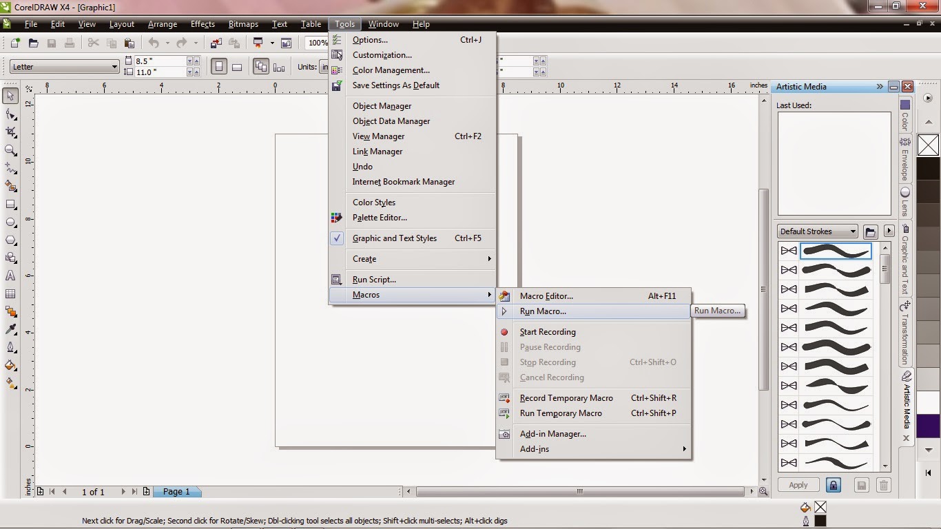Select the Rectangle tool
The width and height of the screenshot is (941, 529).
pyautogui.click(x=10, y=205)
